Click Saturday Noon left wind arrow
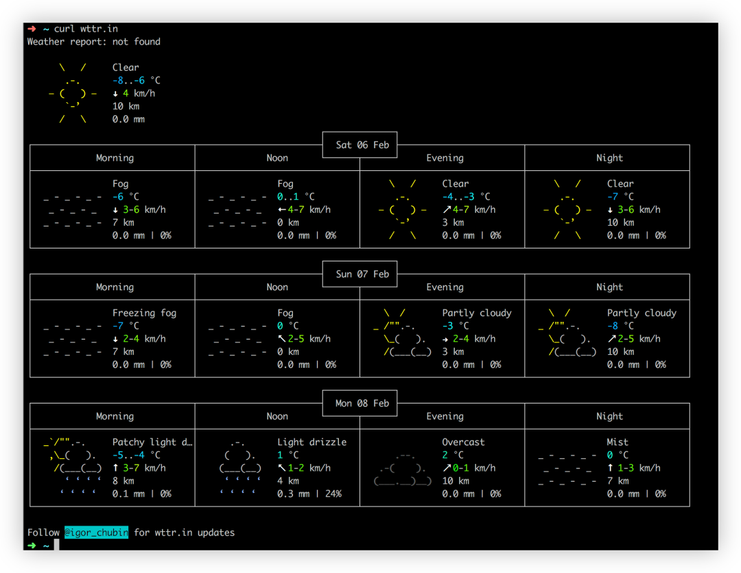The width and height of the screenshot is (741, 573). click(282, 209)
